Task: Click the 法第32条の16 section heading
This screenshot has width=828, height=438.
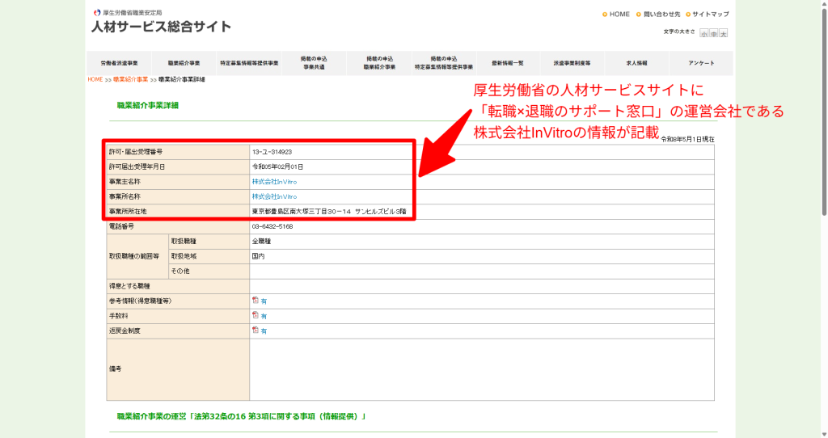Action: coord(241,416)
